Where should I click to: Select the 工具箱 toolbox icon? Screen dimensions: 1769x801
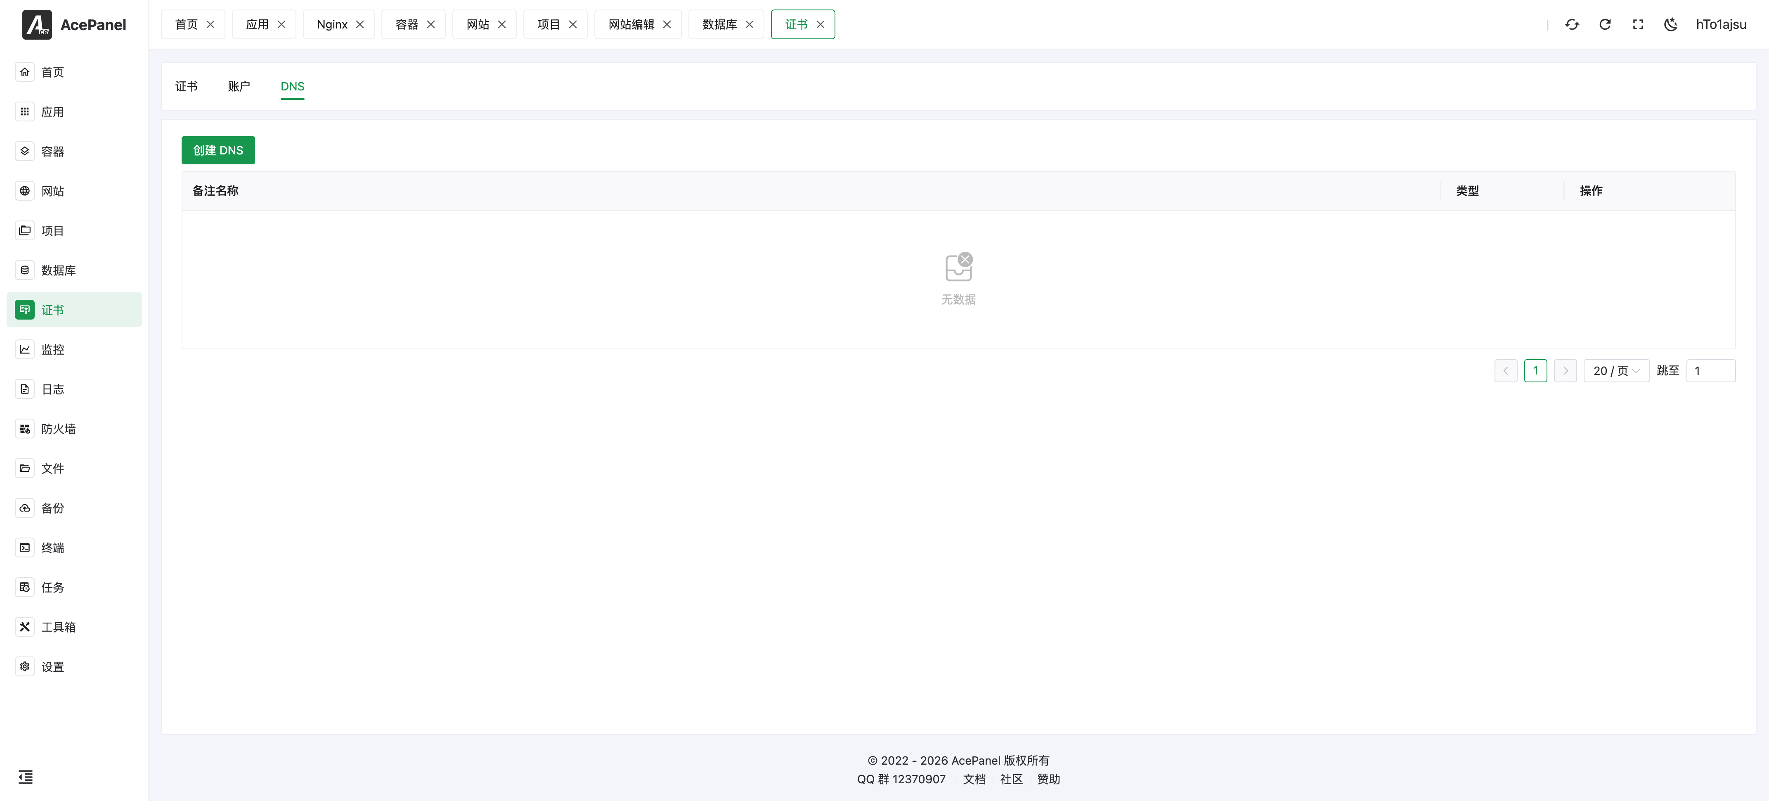pos(25,626)
